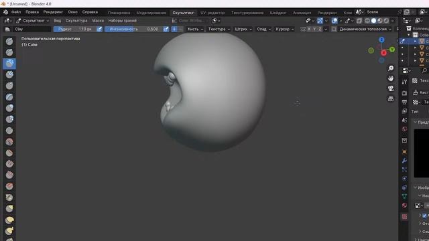Select the Draw brush tool
The width and height of the screenshot is (429, 241).
[9, 42]
